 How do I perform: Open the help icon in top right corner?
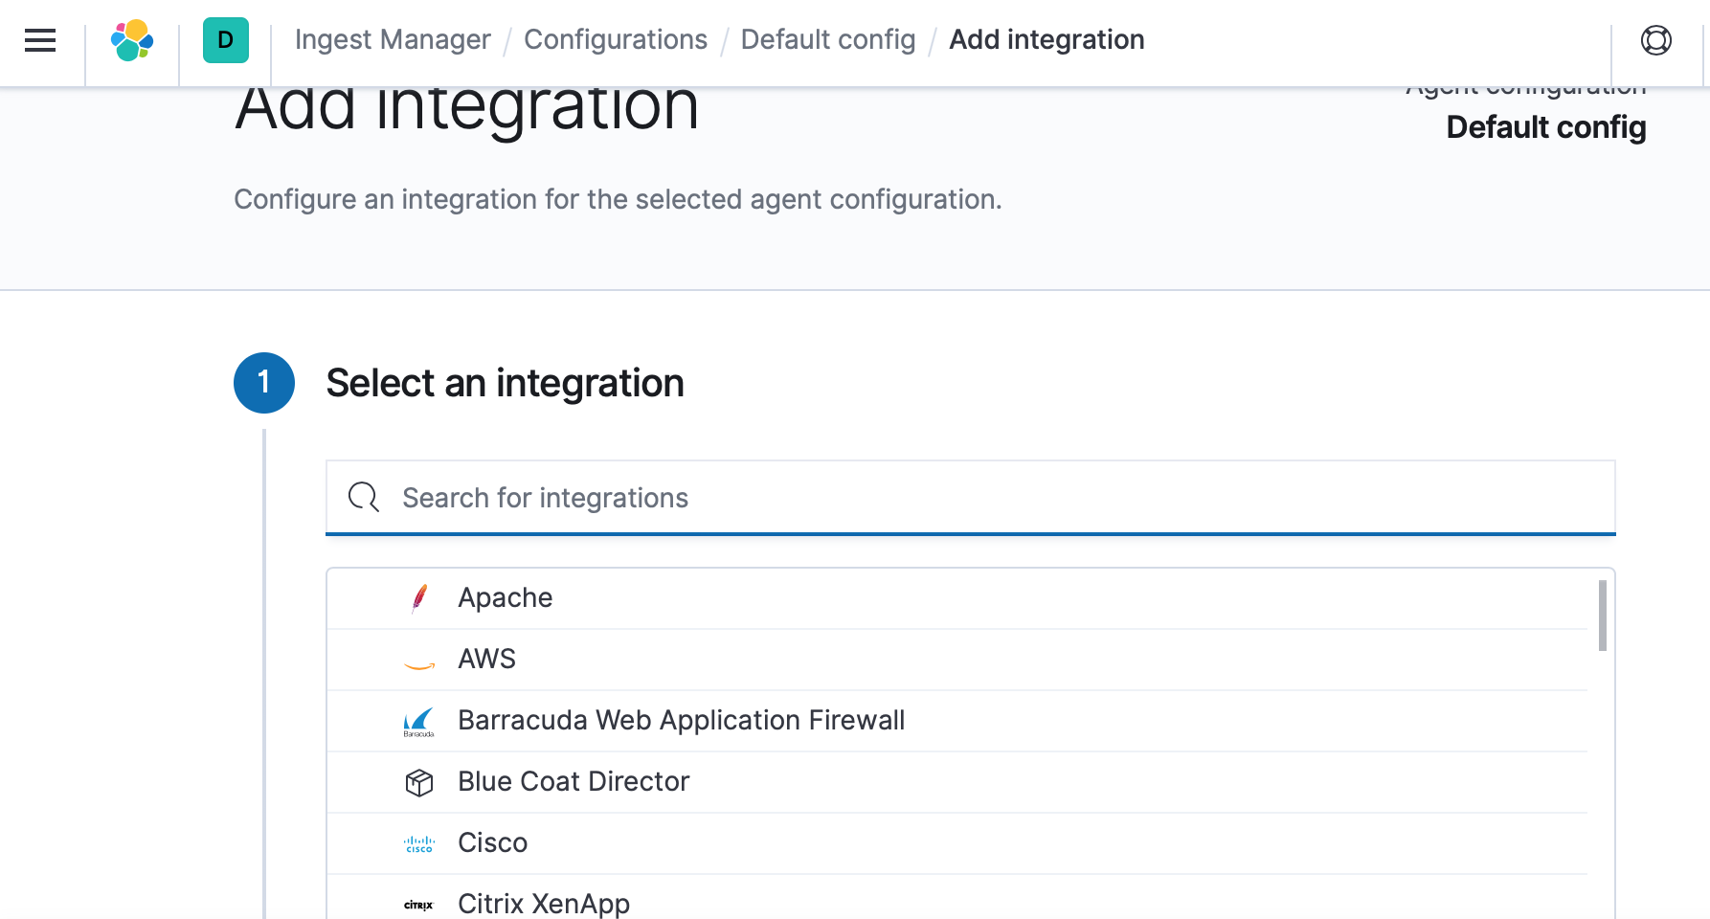[x=1655, y=40]
